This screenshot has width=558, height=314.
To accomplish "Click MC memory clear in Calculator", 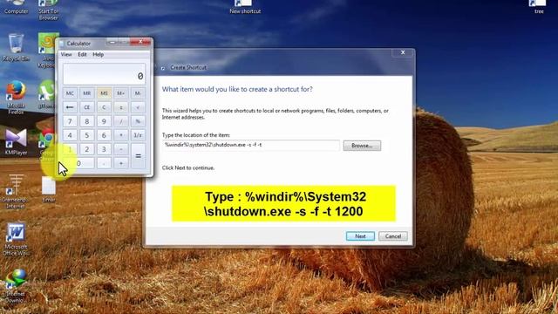I will point(70,93).
